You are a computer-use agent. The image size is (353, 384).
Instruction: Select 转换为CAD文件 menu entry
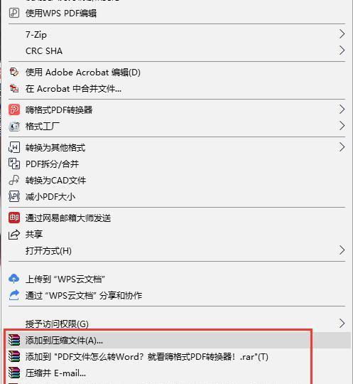pyautogui.click(x=177, y=180)
